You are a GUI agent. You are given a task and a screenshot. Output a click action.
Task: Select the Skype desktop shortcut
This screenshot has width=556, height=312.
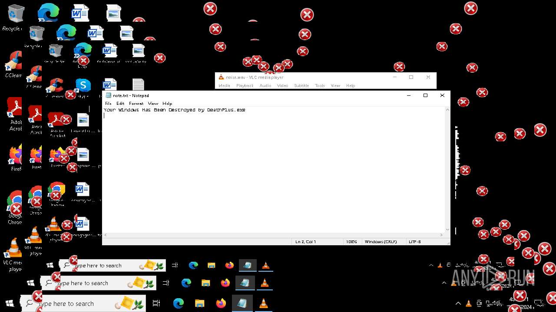83,86
